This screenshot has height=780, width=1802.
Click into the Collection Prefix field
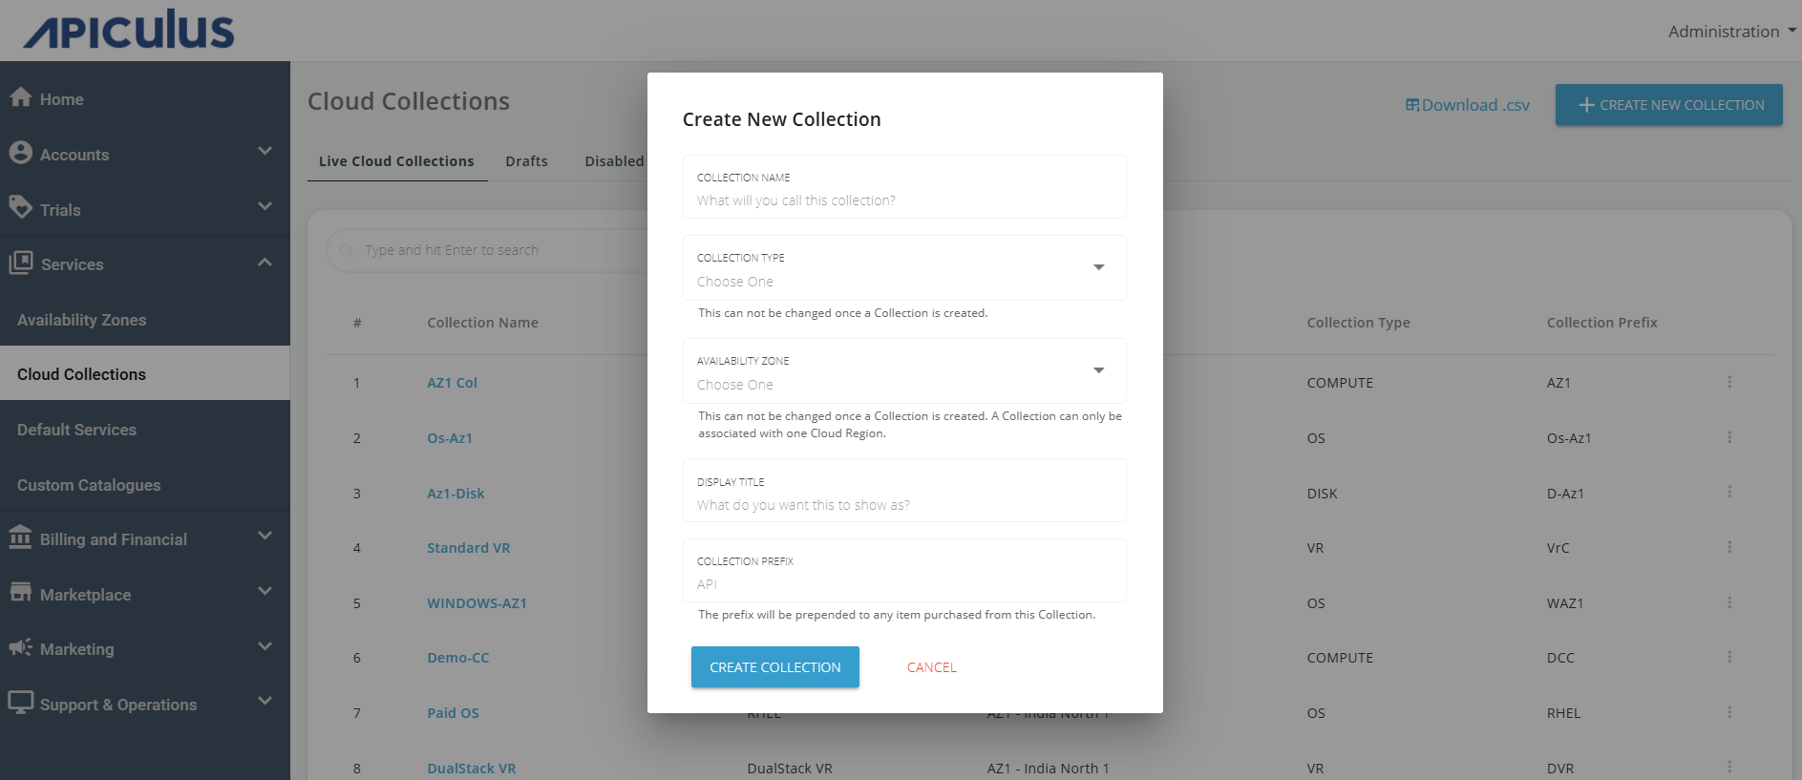903,583
